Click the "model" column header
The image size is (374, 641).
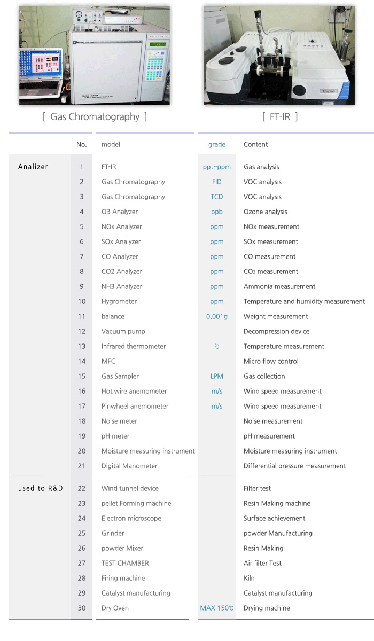[x=111, y=144]
